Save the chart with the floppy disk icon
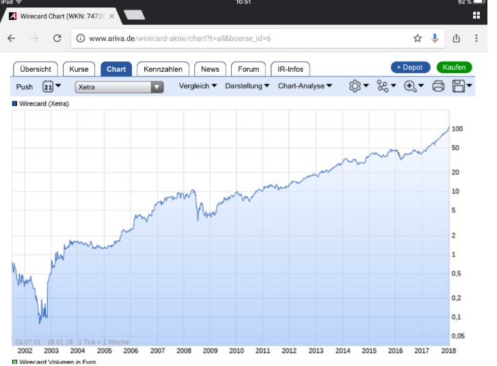The width and height of the screenshot is (497, 366). pos(458,86)
